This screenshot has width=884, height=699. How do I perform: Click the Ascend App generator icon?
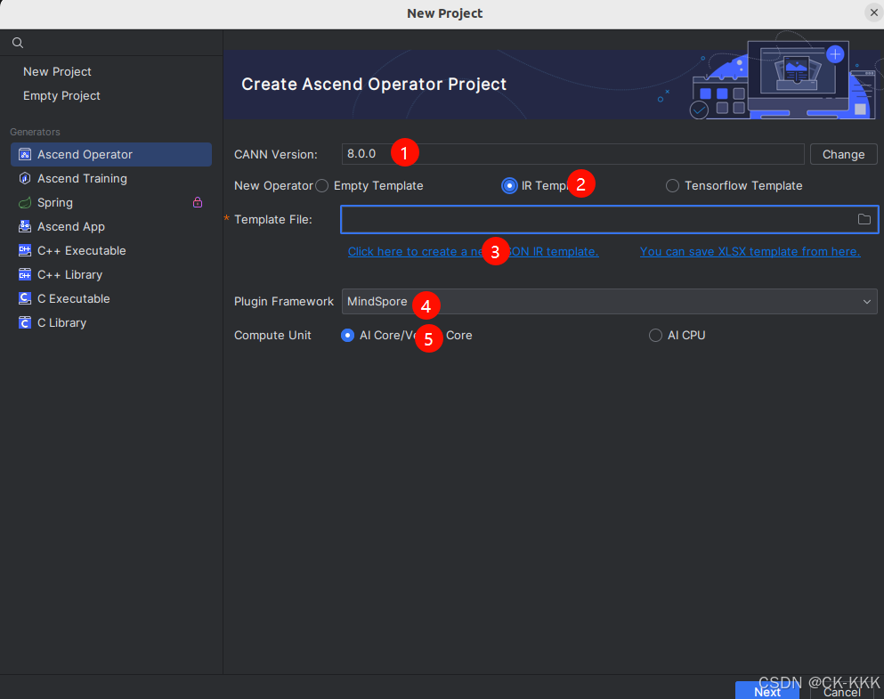(x=25, y=226)
